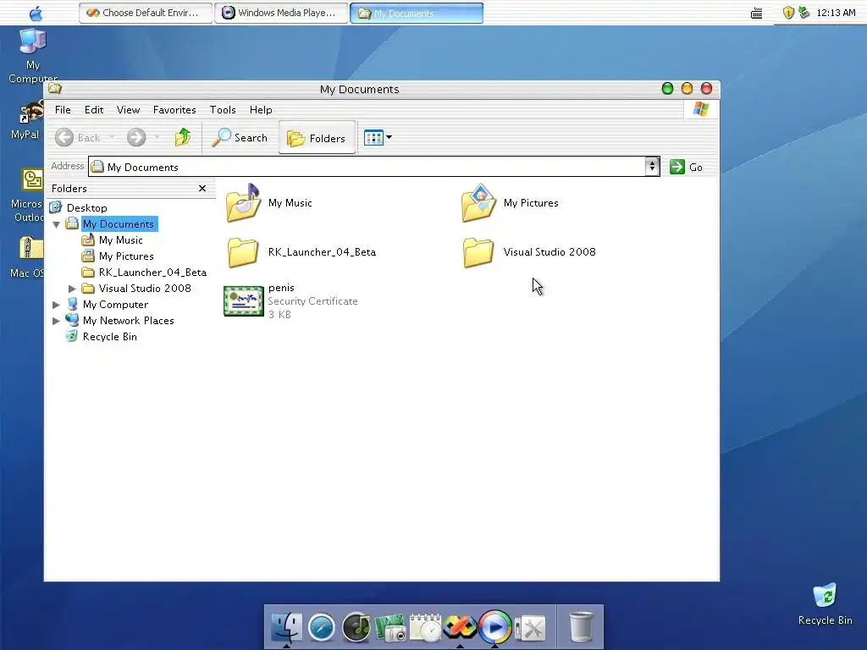Select My Documents in the tree
Screen dimensions: 867x650
coord(119,223)
